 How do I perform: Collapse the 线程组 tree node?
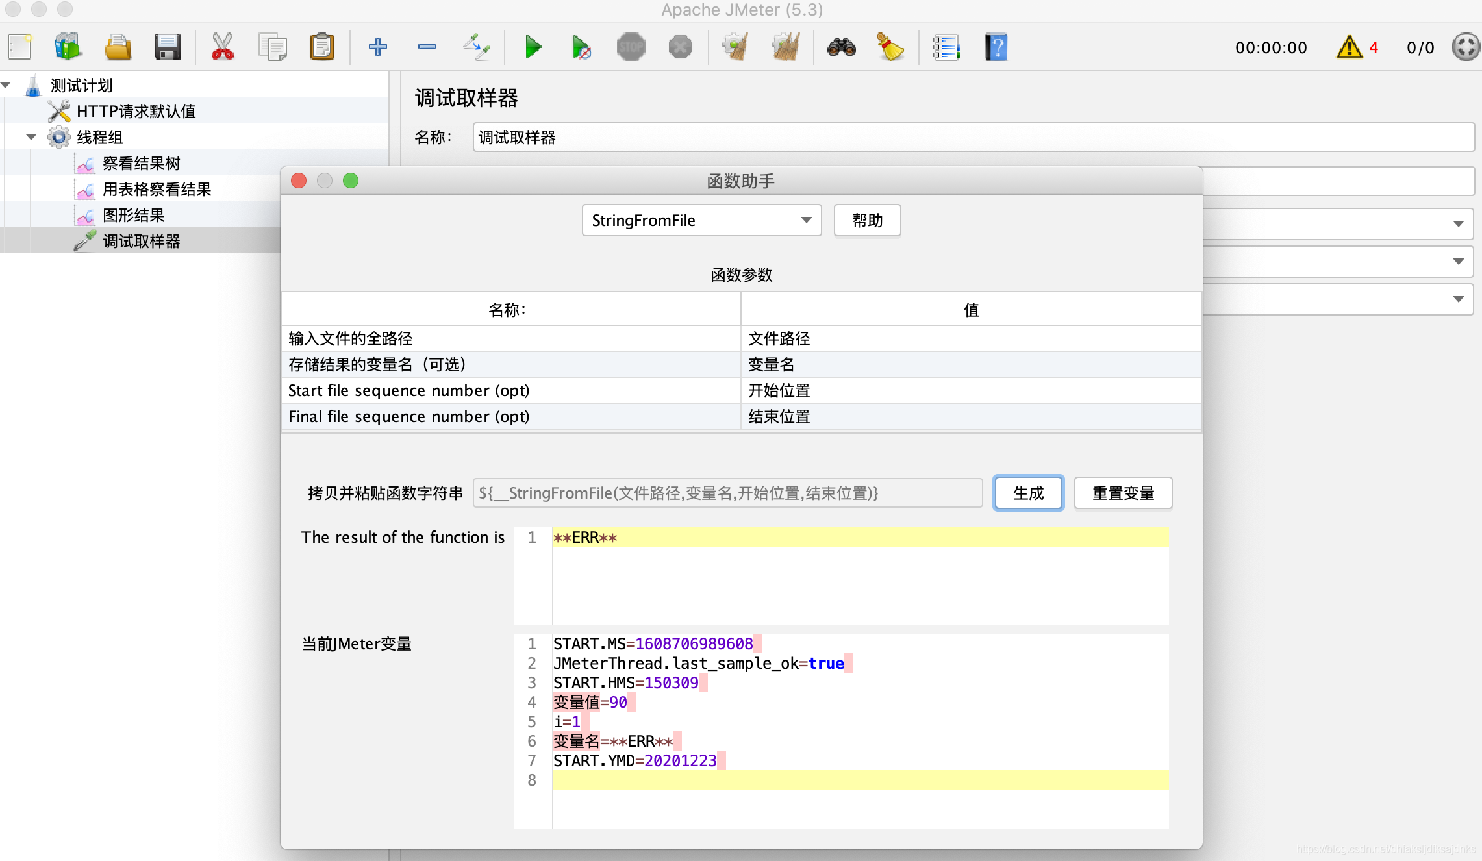point(31,137)
